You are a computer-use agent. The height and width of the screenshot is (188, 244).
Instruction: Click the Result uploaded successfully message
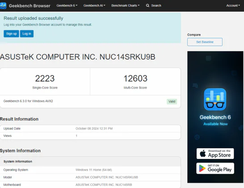pos(34,18)
